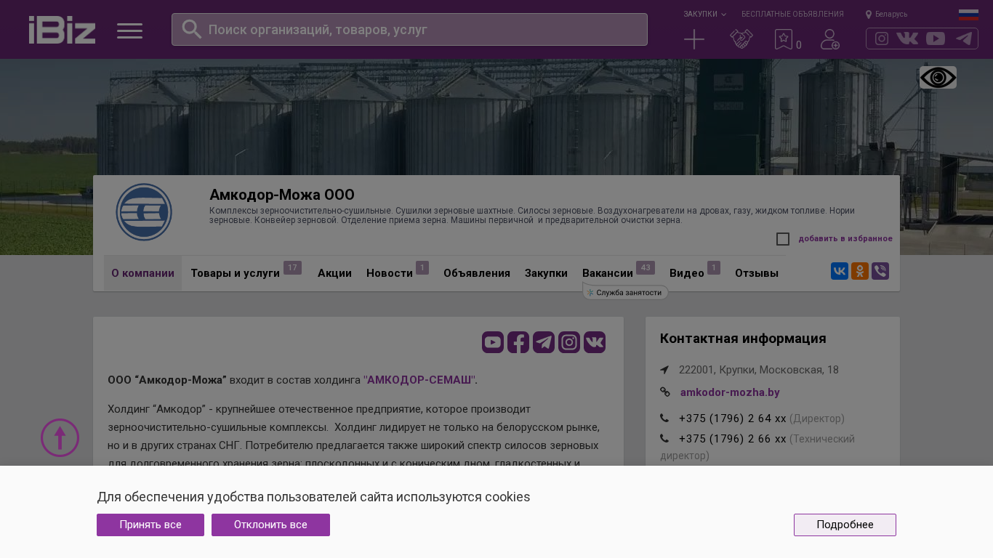The width and height of the screenshot is (993, 558).
Task: Open favorites star icon in header
Action: point(784,39)
